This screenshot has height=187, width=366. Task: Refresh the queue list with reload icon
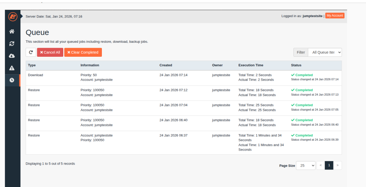pos(31,52)
